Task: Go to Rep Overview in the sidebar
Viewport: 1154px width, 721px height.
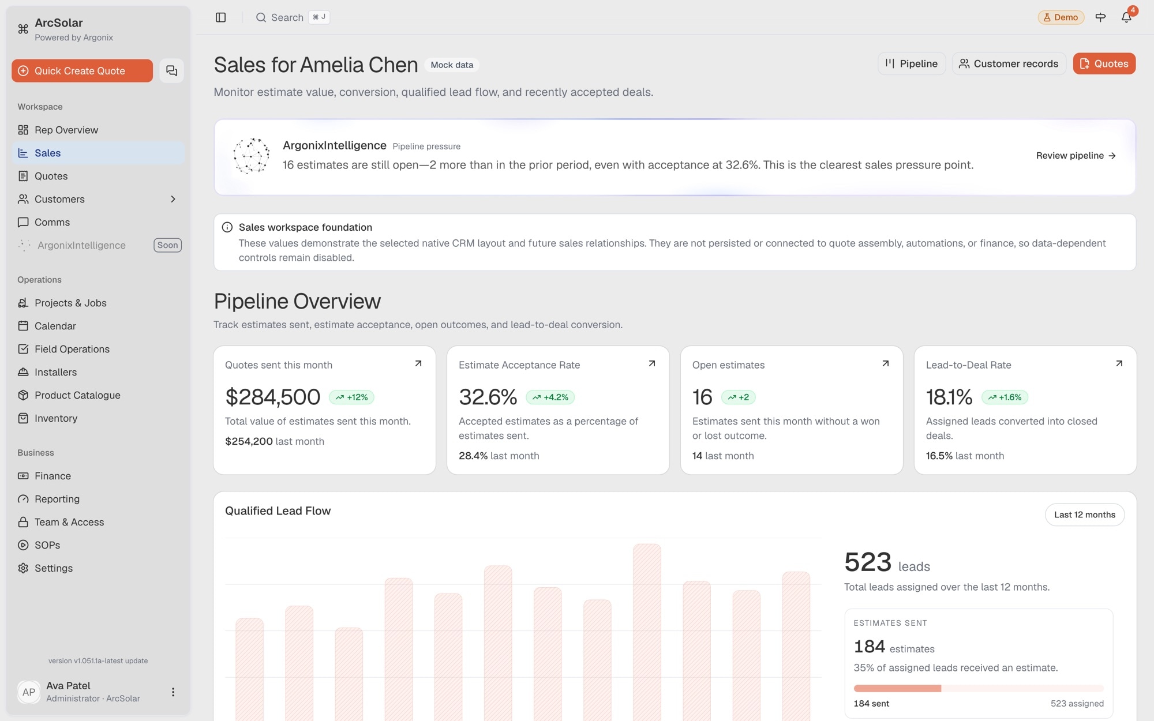Action: coord(98,130)
